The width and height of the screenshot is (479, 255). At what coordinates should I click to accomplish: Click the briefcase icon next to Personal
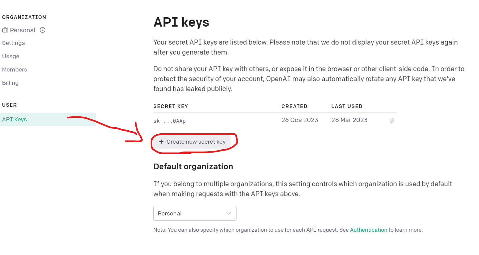[x=5, y=30]
